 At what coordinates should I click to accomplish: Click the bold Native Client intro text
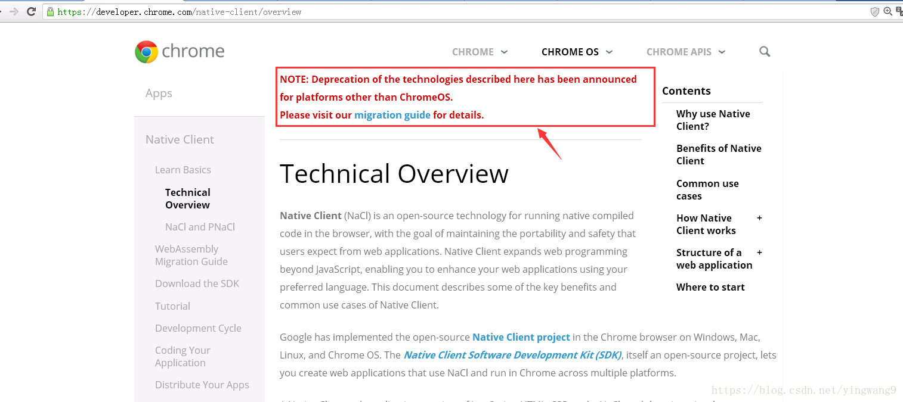(311, 216)
